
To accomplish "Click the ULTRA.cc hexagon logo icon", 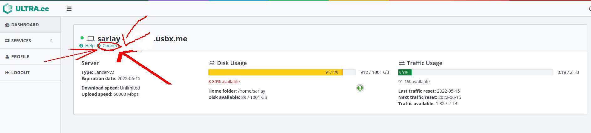I will click(8, 9).
